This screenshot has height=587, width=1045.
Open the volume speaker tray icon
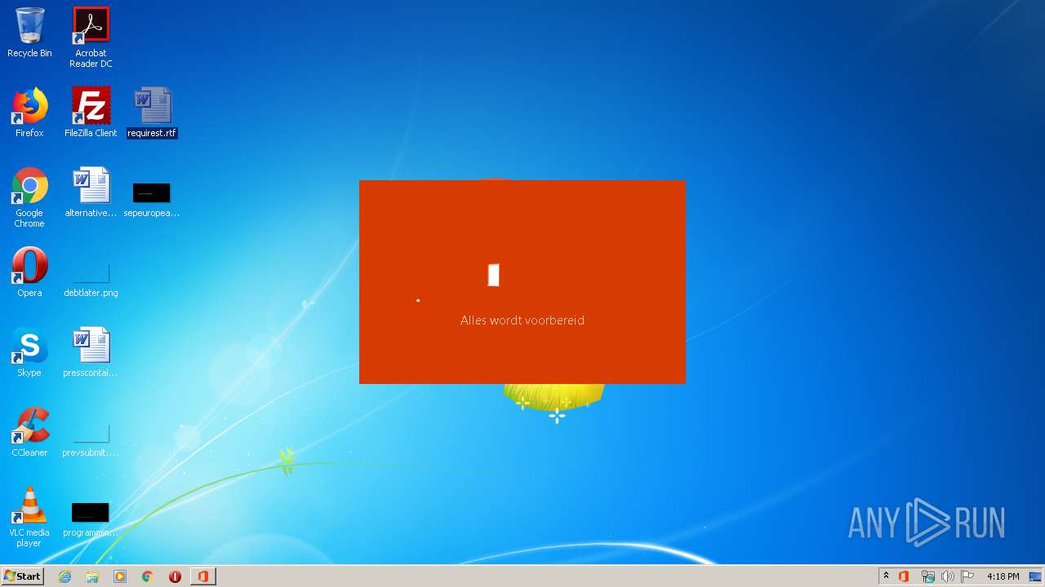(947, 576)
